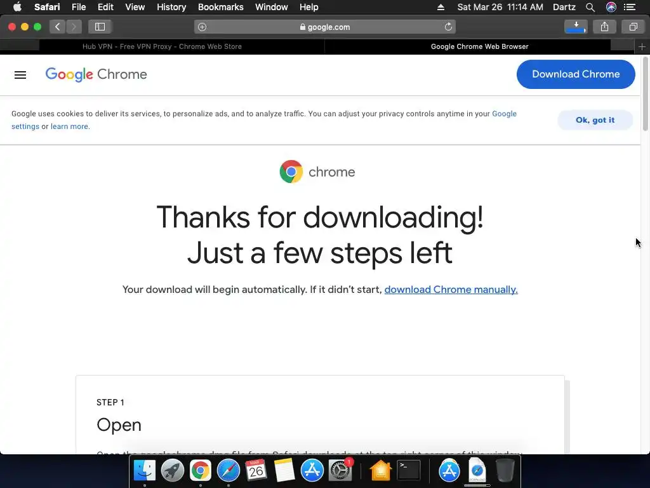Show all tabs overview

pos(633,27)
